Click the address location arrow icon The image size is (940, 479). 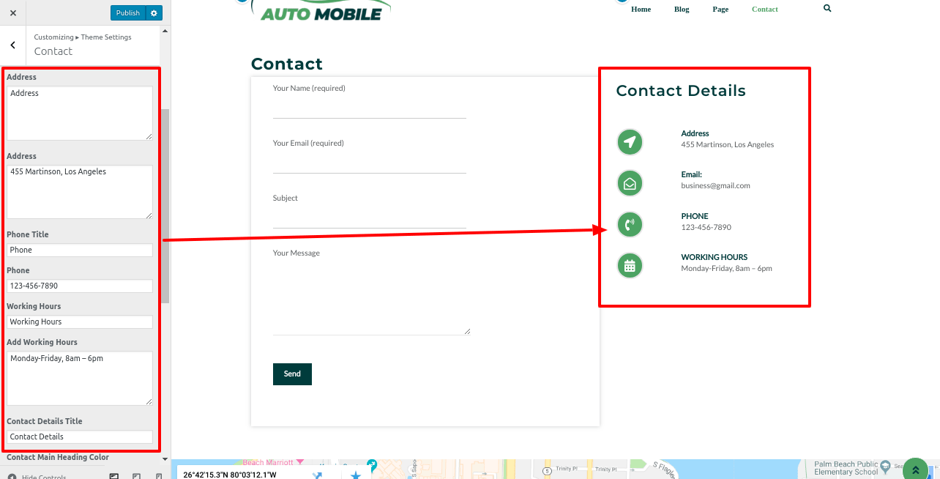(x=630, y=141)
